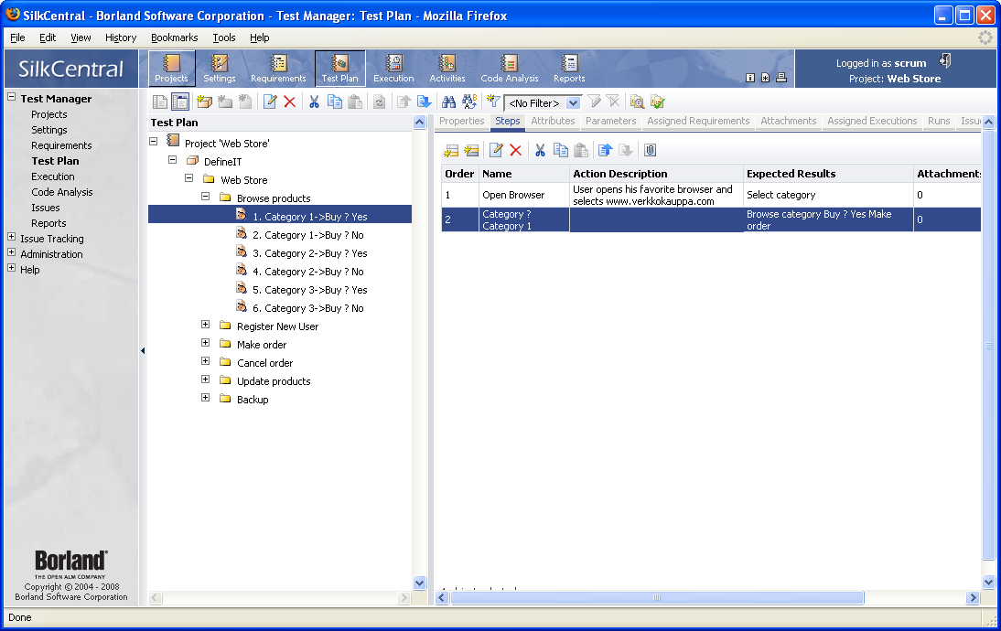
Task: Click the edit step pencil icon in Steps toolbar
Action: [x=496, y=150]
